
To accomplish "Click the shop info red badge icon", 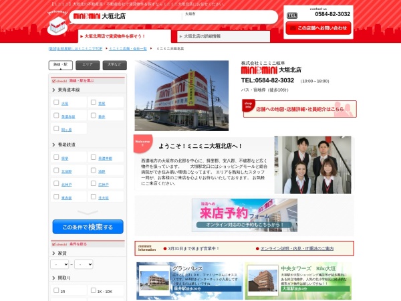I will pos(249,105).
